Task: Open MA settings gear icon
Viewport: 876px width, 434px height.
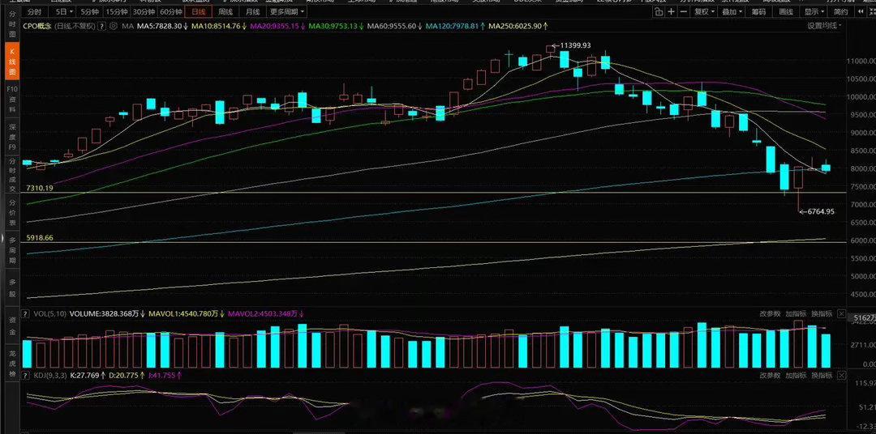Action: [x=114, y=26]
